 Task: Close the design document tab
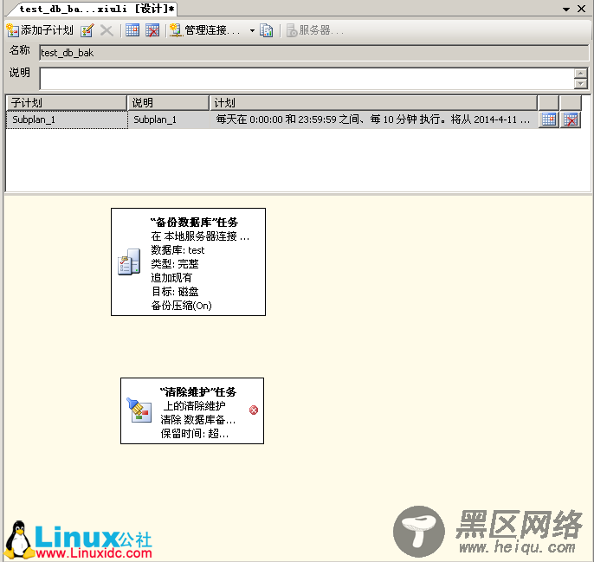coord(582,9)
